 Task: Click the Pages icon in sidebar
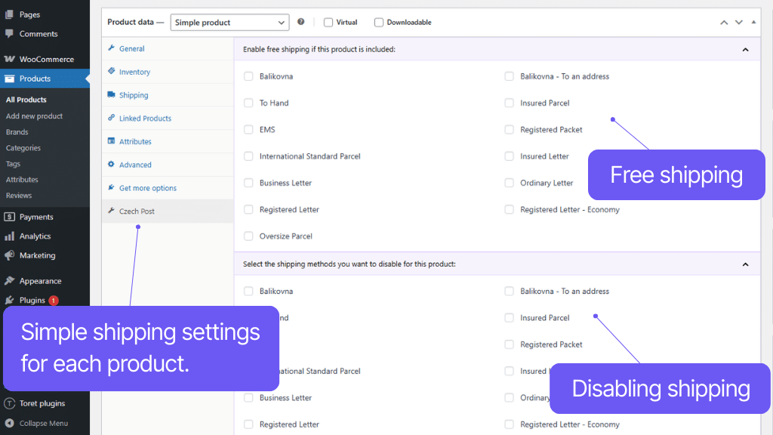tap(9, 14)
